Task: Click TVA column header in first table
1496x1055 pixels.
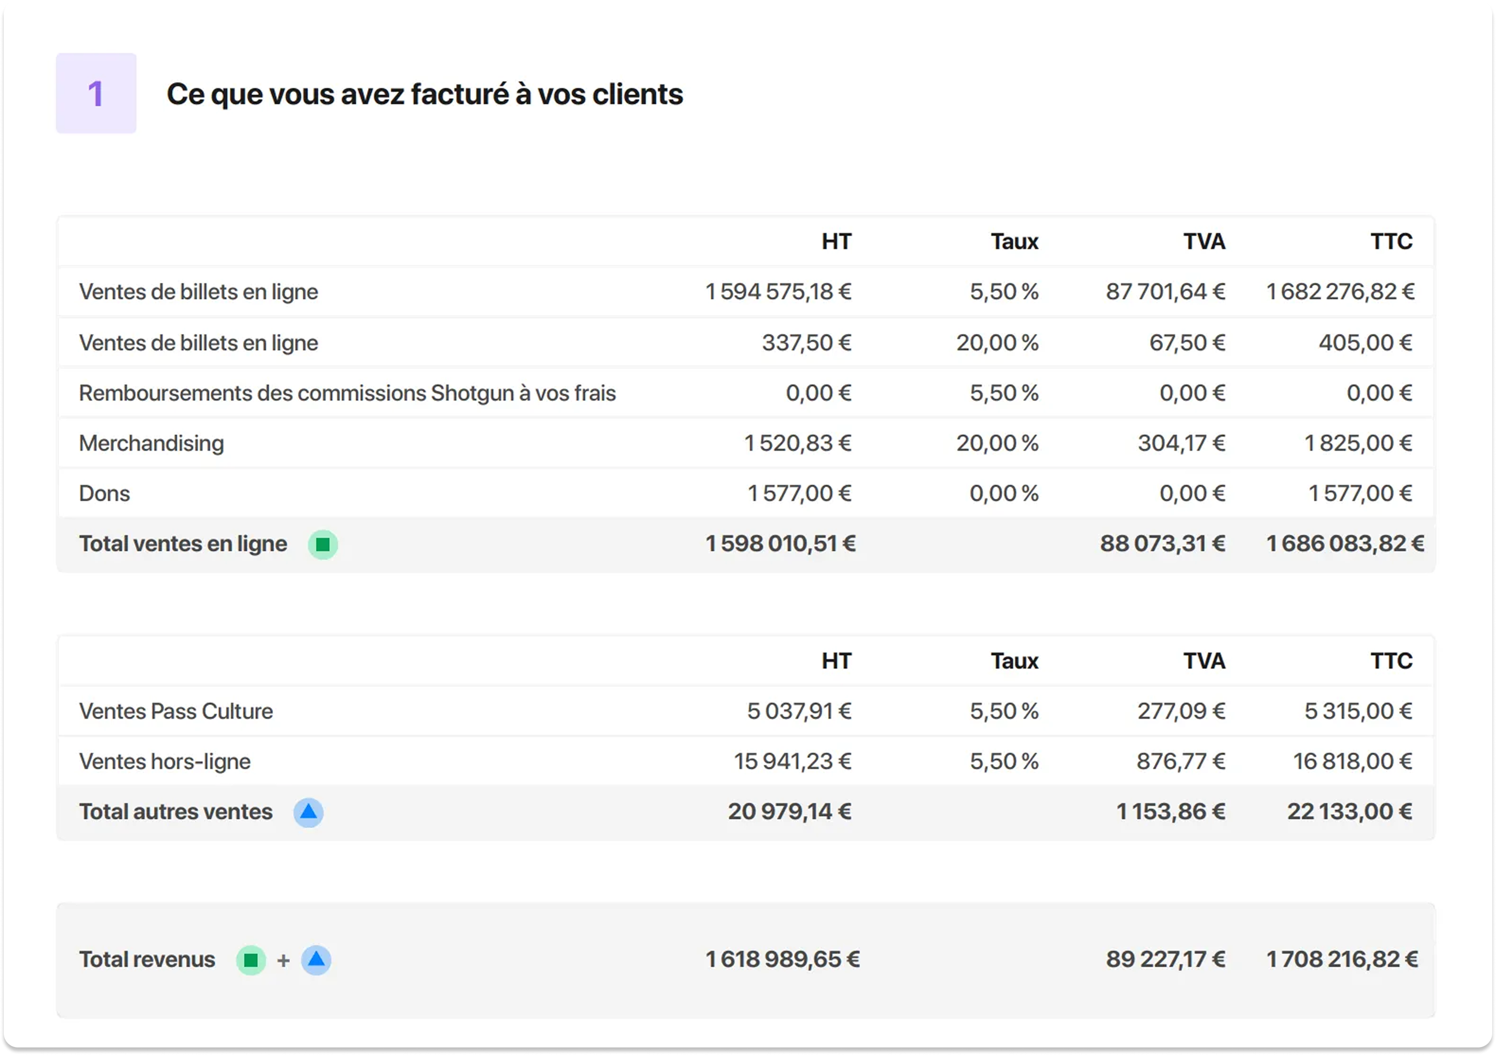Action: pos(1204,242)
